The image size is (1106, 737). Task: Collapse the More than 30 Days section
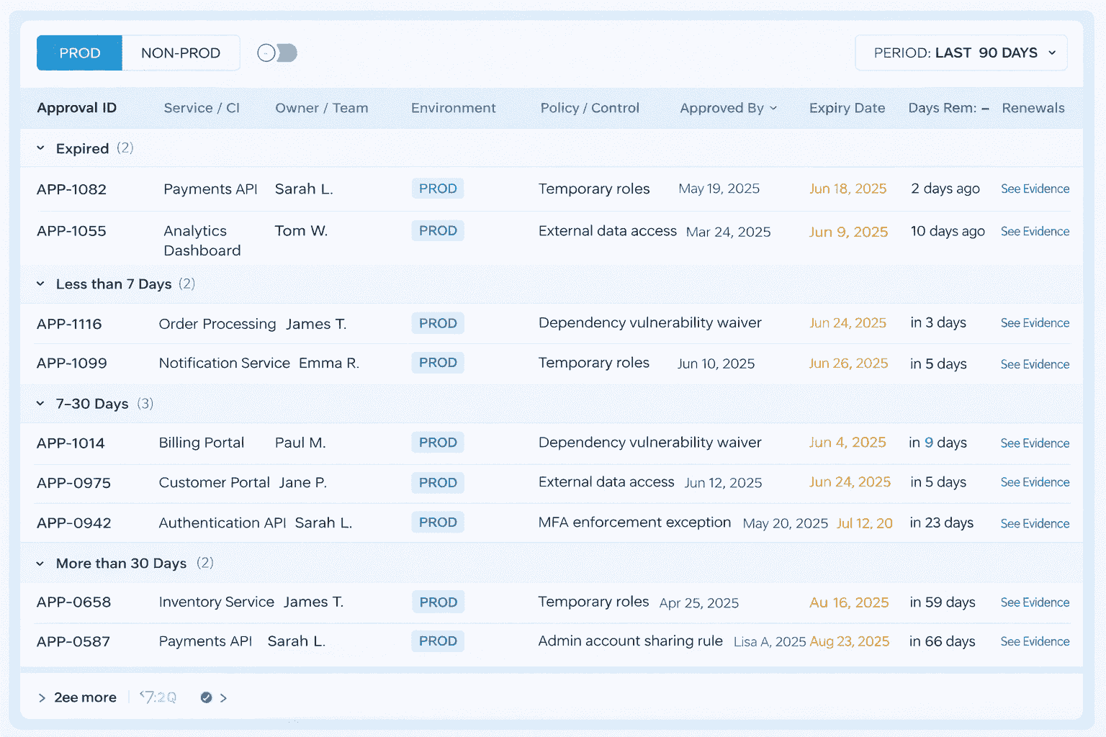tap(40, 564)
